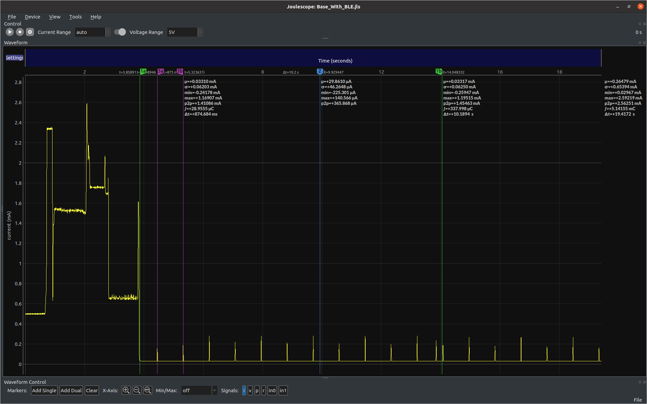Clear all markers
Viewport: 647px width, 404px height.
92,390
